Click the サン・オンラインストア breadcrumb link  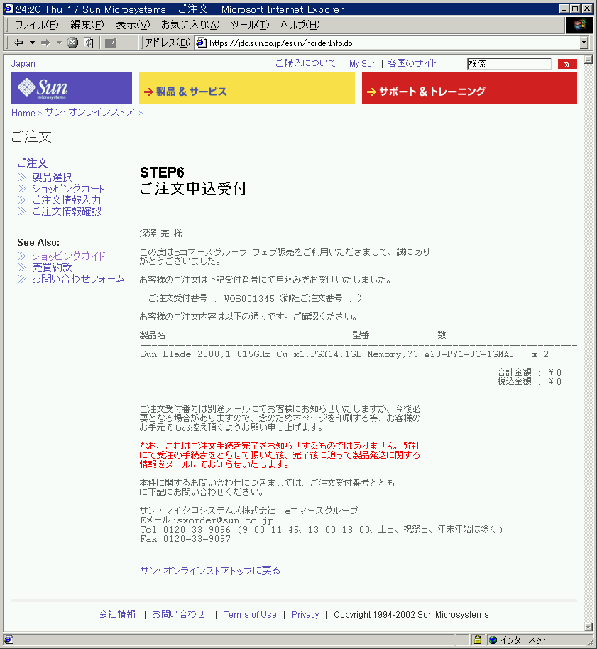89,113
